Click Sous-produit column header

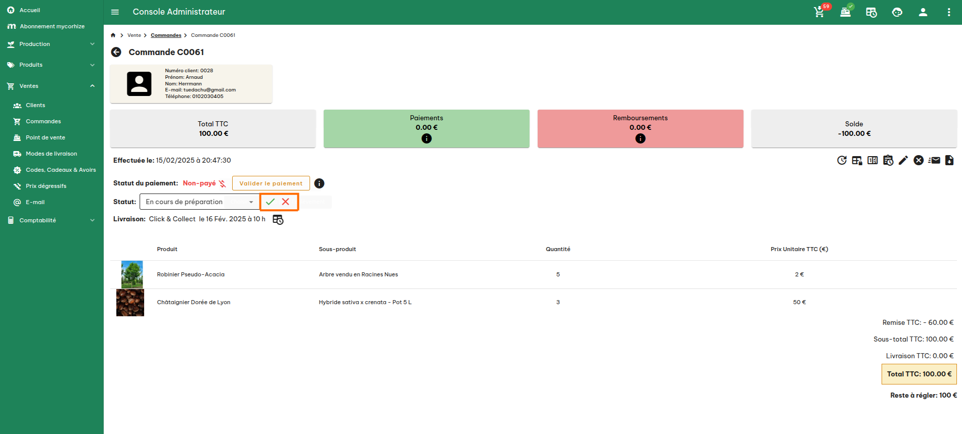(337, 249)
